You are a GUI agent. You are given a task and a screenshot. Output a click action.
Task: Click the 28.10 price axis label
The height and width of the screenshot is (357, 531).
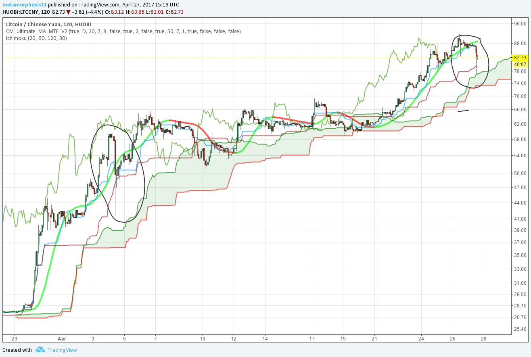pyautogui.click(x=520, y=305)
